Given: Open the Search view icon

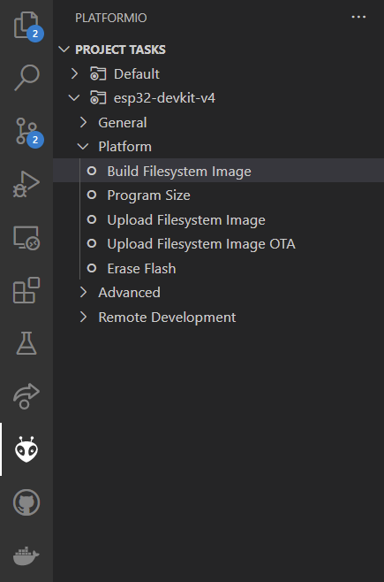Looking at the screenshot, I should [26, 78].
